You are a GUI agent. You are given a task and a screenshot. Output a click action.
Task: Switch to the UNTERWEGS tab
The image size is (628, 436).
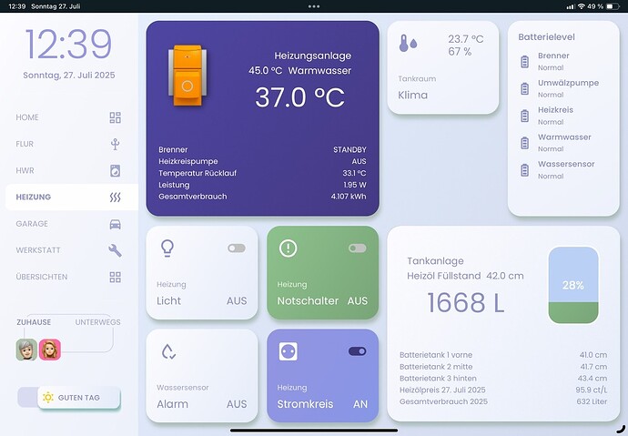pyautogui.click(x=97, y=322)
